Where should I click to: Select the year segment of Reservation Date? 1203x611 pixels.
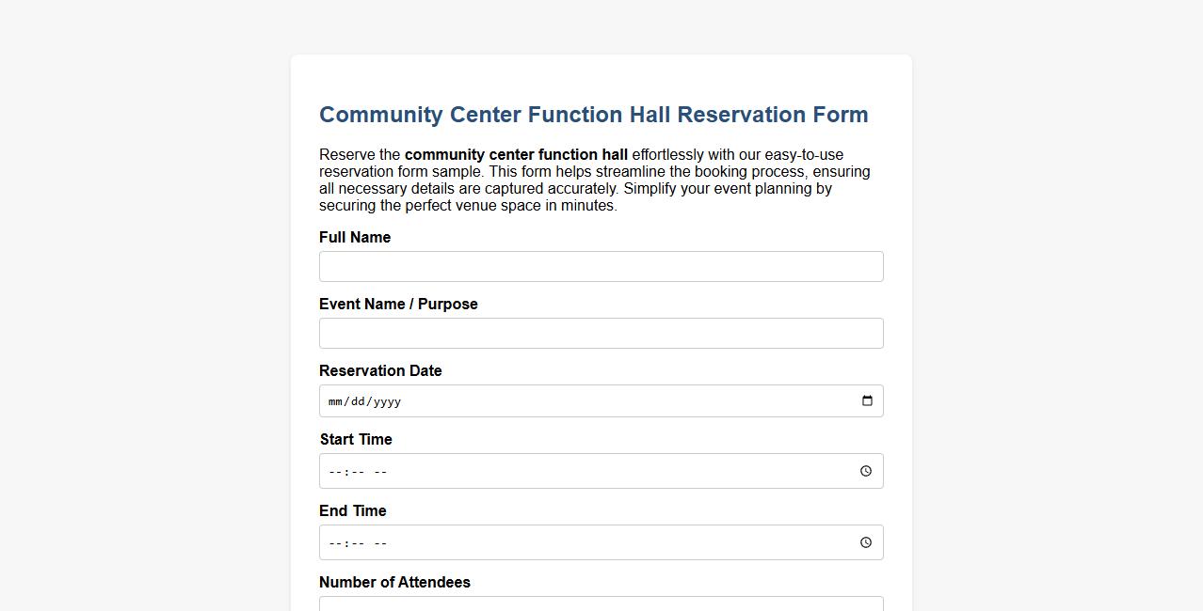pos(387,400)
